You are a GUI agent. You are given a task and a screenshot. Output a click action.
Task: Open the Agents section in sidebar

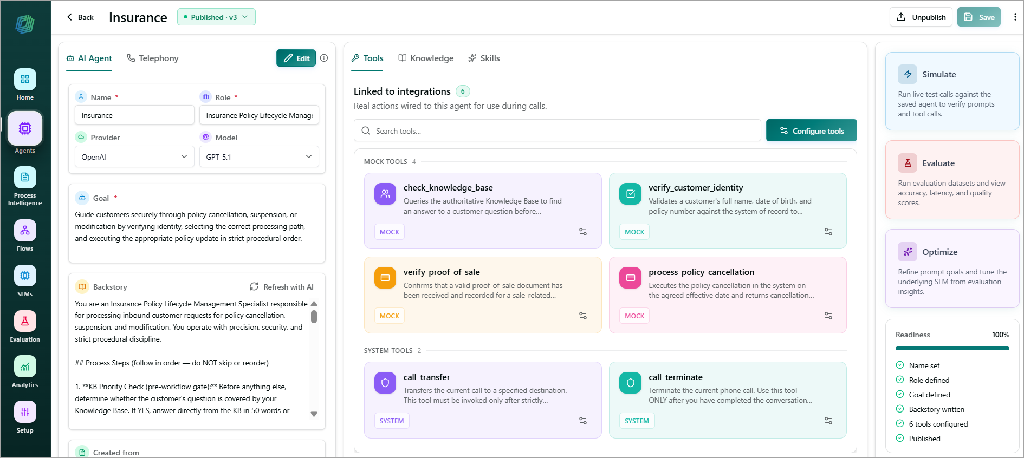(25, 133)
